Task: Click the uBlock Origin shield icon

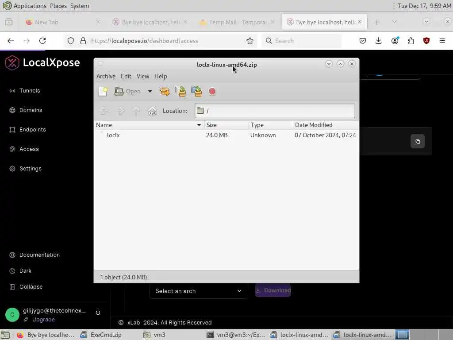Action: tap(426, 41)
